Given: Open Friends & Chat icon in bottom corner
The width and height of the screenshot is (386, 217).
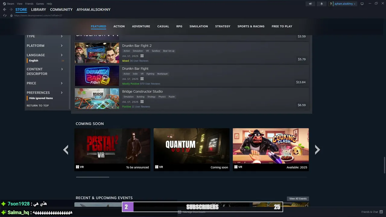Looking at the screenshot, I should click(381, 212).
